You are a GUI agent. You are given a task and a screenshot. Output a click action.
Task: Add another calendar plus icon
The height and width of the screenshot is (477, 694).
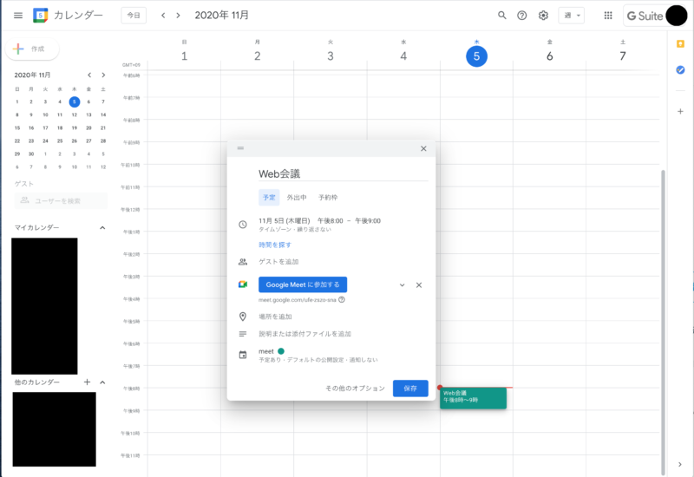point(88,382)
